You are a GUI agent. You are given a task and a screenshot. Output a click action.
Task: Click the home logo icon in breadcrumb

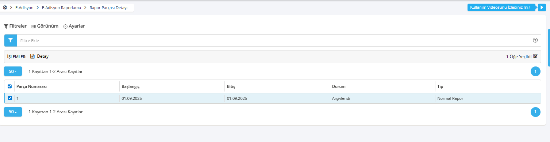[x=5, y=7]
